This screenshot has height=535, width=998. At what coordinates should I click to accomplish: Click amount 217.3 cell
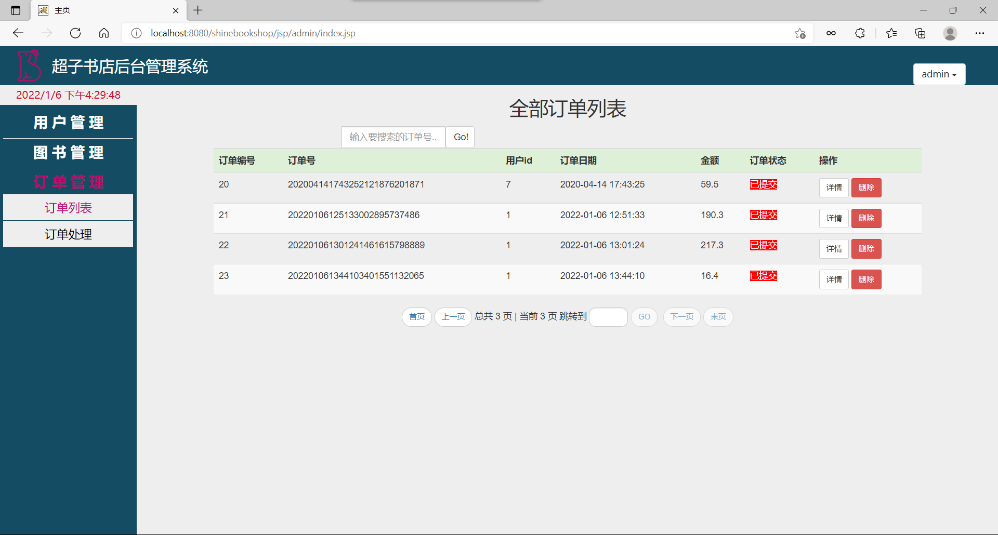coord(712,245)
